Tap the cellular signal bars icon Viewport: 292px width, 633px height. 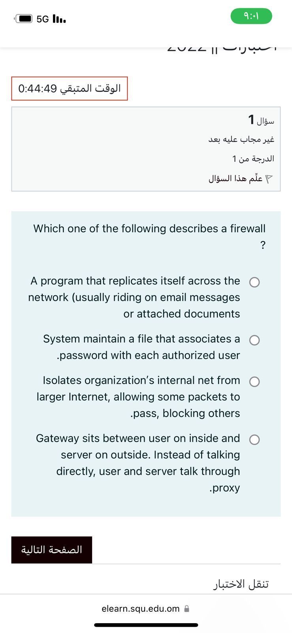click(x=59, y=19)
